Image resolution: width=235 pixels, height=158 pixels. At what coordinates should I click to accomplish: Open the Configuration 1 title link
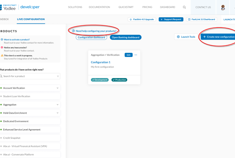[x=101, y=62]
